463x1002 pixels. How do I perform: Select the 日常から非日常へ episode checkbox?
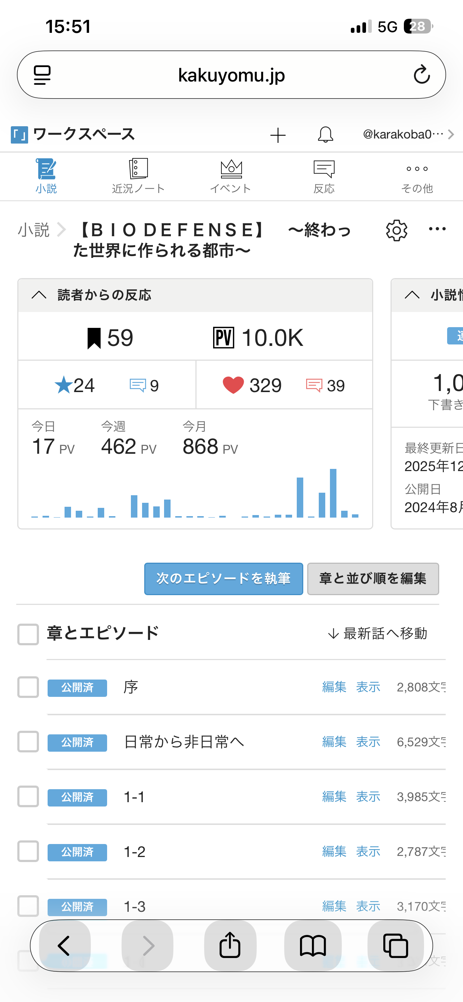pyautogui.click(x=28, y=742)
